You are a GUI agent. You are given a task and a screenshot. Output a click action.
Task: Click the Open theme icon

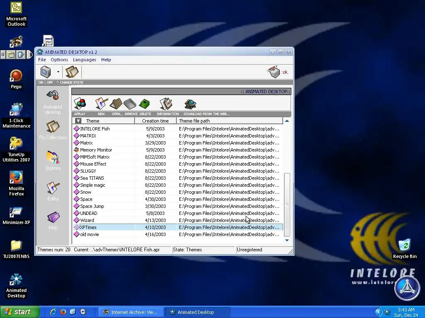tap(116, 104)
